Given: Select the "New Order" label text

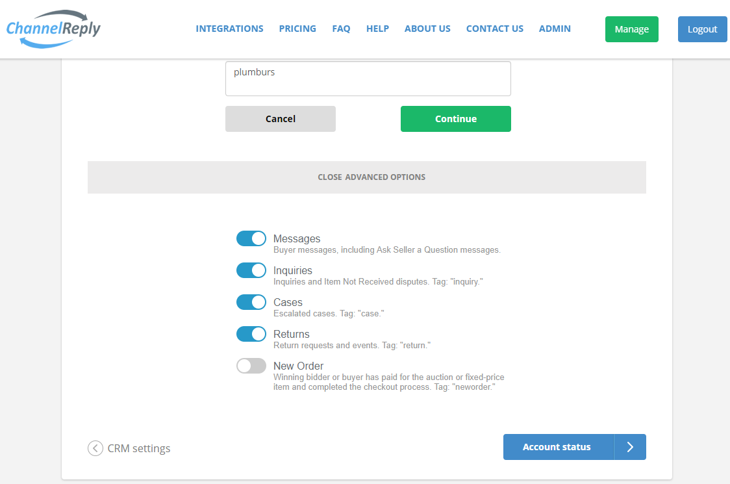Looking at the screenshot, I should (298, 366).
